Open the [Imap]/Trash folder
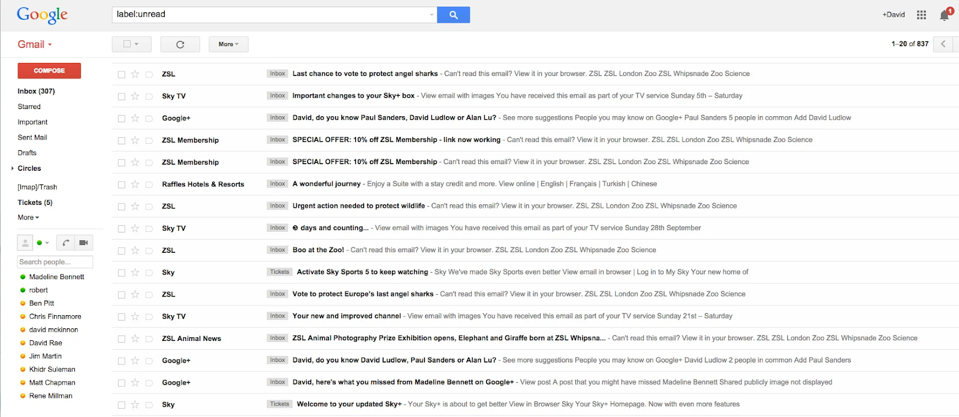 [x=37, y=187]
